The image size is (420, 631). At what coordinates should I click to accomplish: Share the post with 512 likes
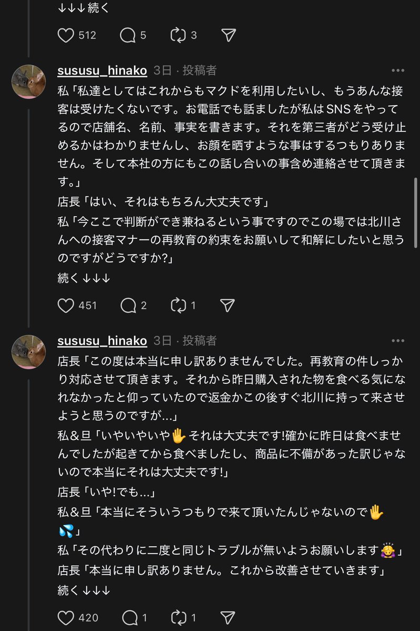tap(228, 35)
